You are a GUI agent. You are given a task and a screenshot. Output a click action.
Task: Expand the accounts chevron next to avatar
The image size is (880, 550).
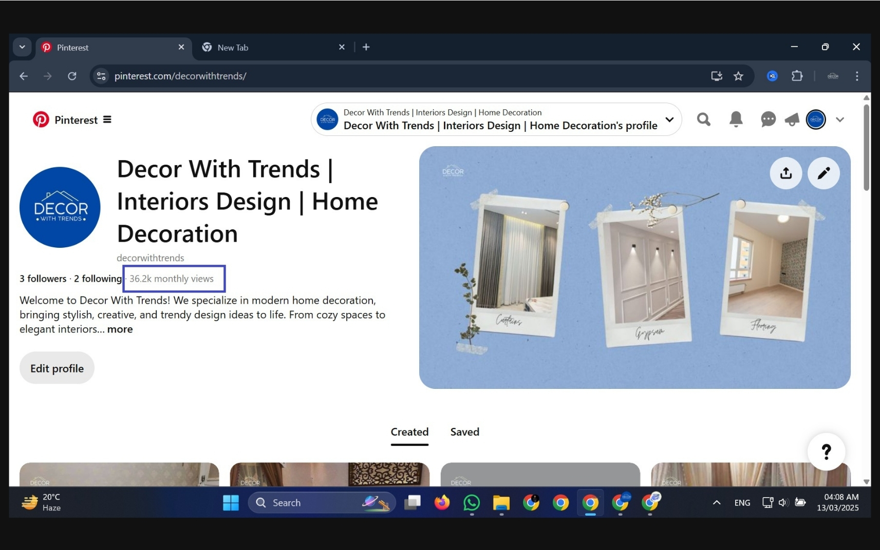click(x=840, y=120)
